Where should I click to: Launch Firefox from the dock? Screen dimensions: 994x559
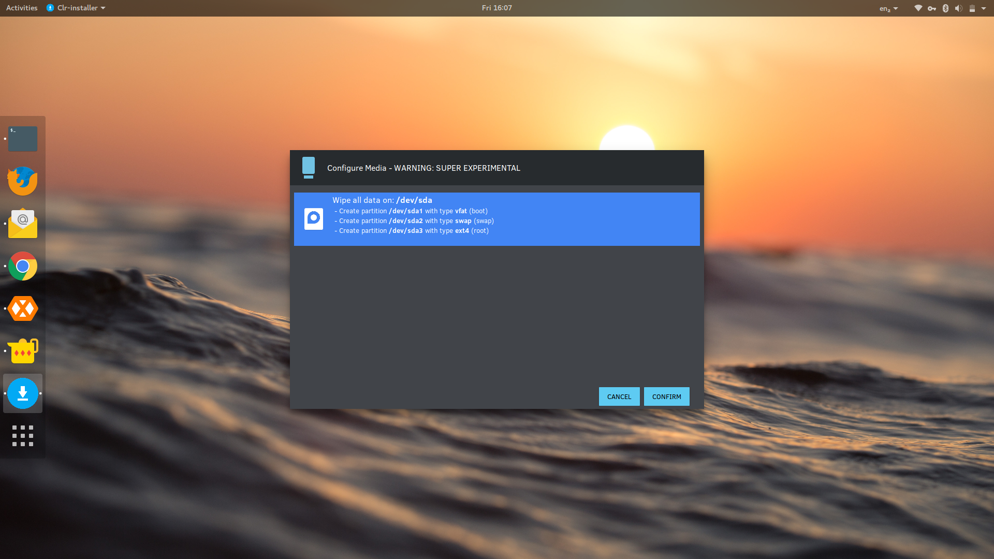(23, 181)
